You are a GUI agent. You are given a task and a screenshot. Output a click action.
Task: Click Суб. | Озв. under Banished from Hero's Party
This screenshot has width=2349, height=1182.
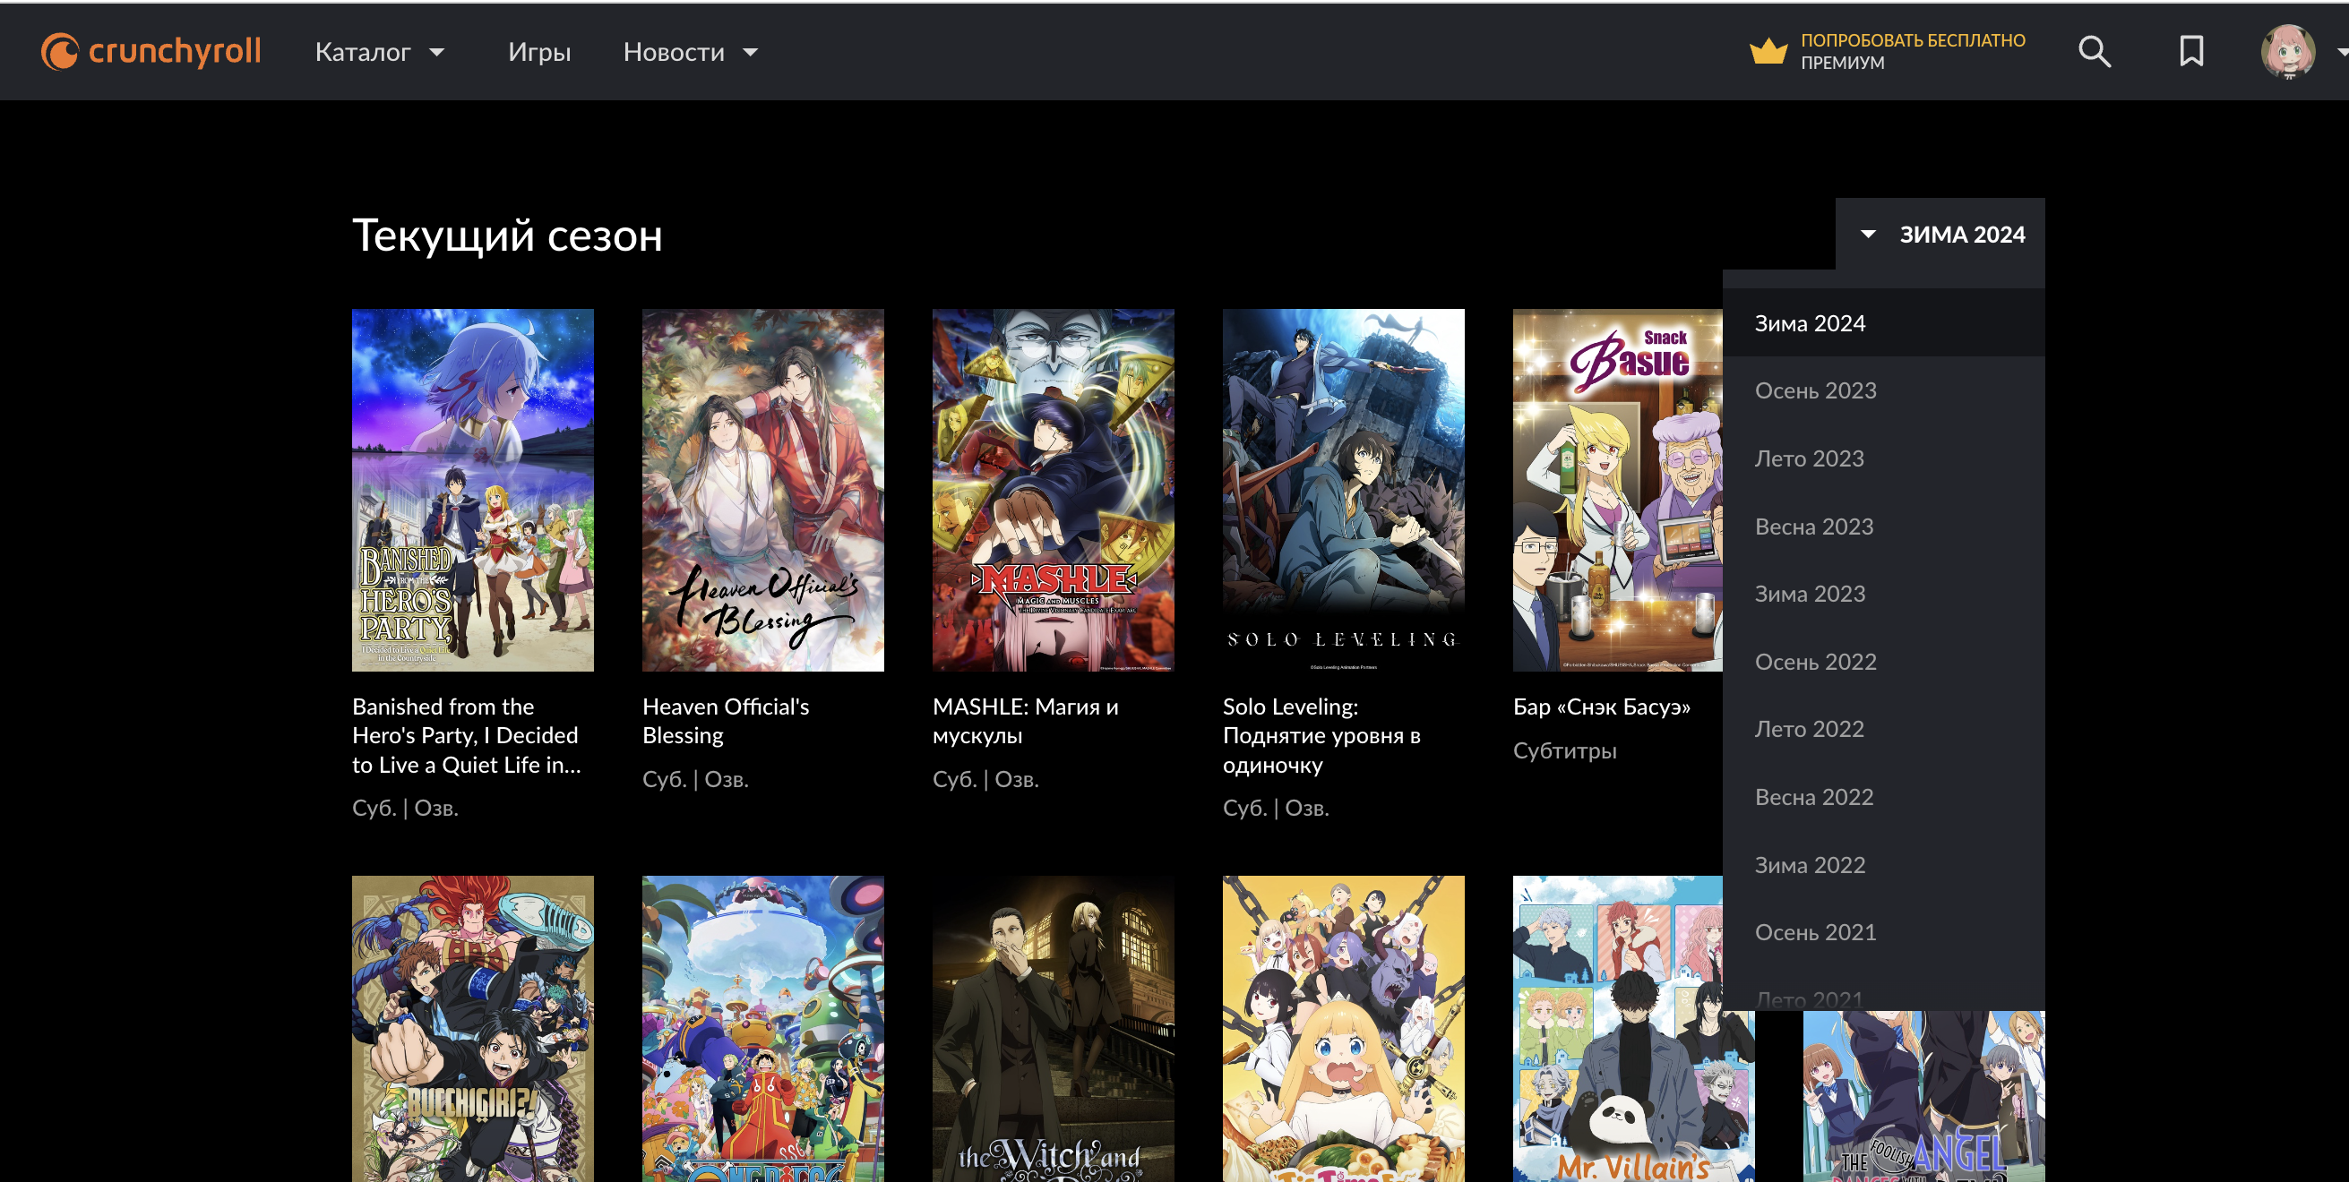coord(405,808)
